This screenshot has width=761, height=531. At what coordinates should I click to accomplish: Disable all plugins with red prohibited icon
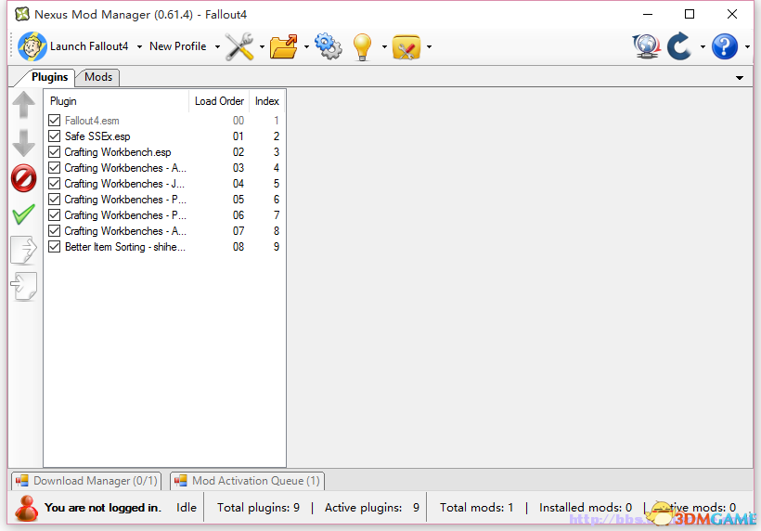tap(24, 178)
